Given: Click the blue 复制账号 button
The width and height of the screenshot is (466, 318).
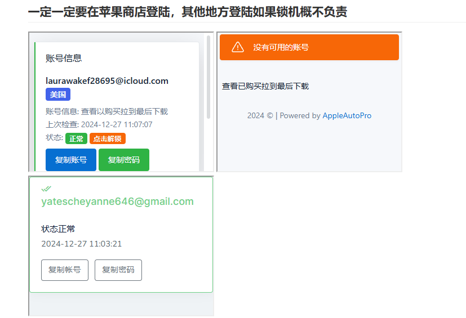Looking at the screenshot, I should 71,160.
